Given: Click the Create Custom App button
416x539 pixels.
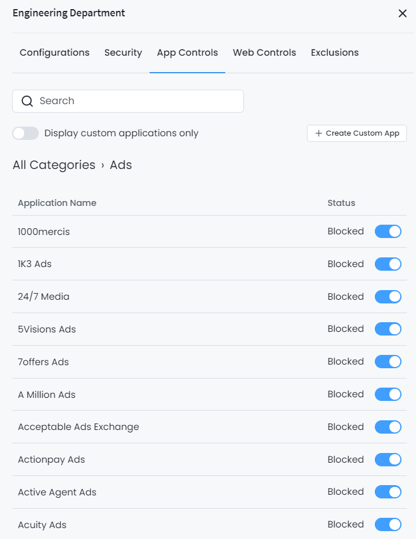Looking at the screenshot, I should pos(357,133).
